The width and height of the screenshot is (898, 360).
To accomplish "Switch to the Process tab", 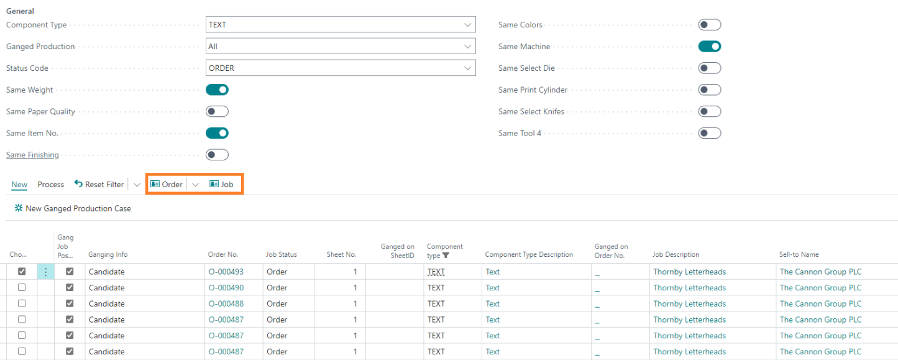I will coord(51,185).
